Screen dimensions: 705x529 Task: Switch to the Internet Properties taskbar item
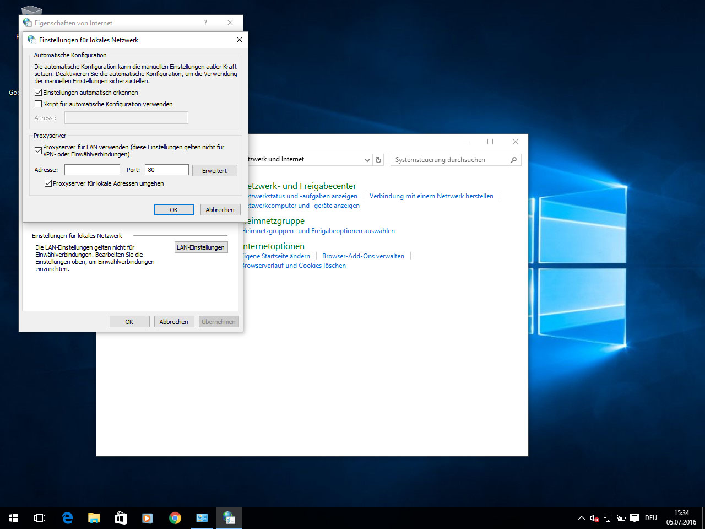click(229, 518)
